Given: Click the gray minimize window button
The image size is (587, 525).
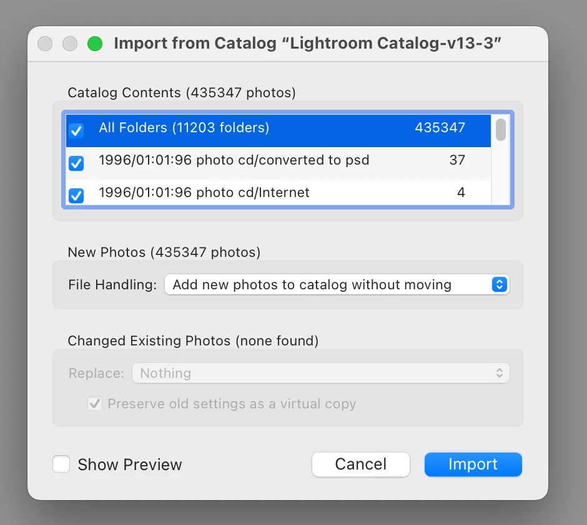Looking at the screenshot, I should (70, 44).
